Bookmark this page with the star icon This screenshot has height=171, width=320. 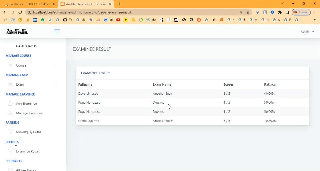click(248, 12)
